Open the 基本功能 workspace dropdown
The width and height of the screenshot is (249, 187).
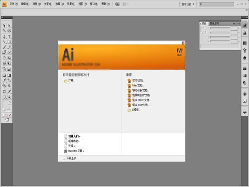[x=188, y=4]
